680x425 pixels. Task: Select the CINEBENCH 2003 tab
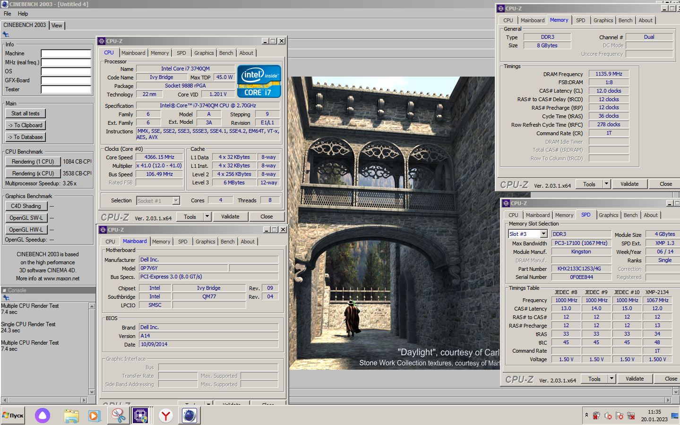25,25
